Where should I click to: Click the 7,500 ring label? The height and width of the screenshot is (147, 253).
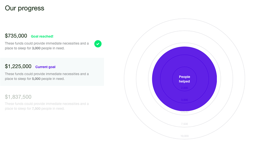pyautogui.click(x=184, y=124)
